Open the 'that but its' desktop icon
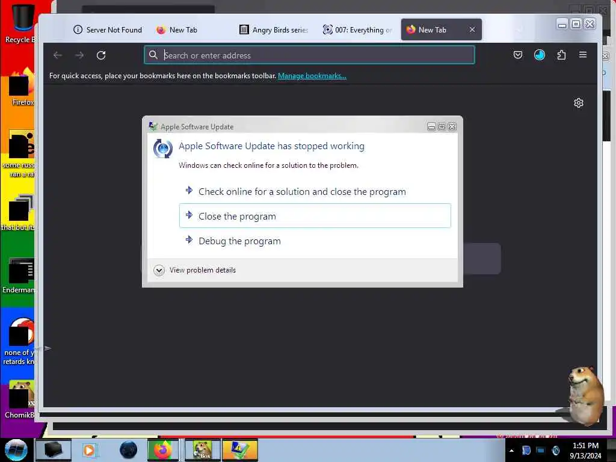 pos(19,212)
